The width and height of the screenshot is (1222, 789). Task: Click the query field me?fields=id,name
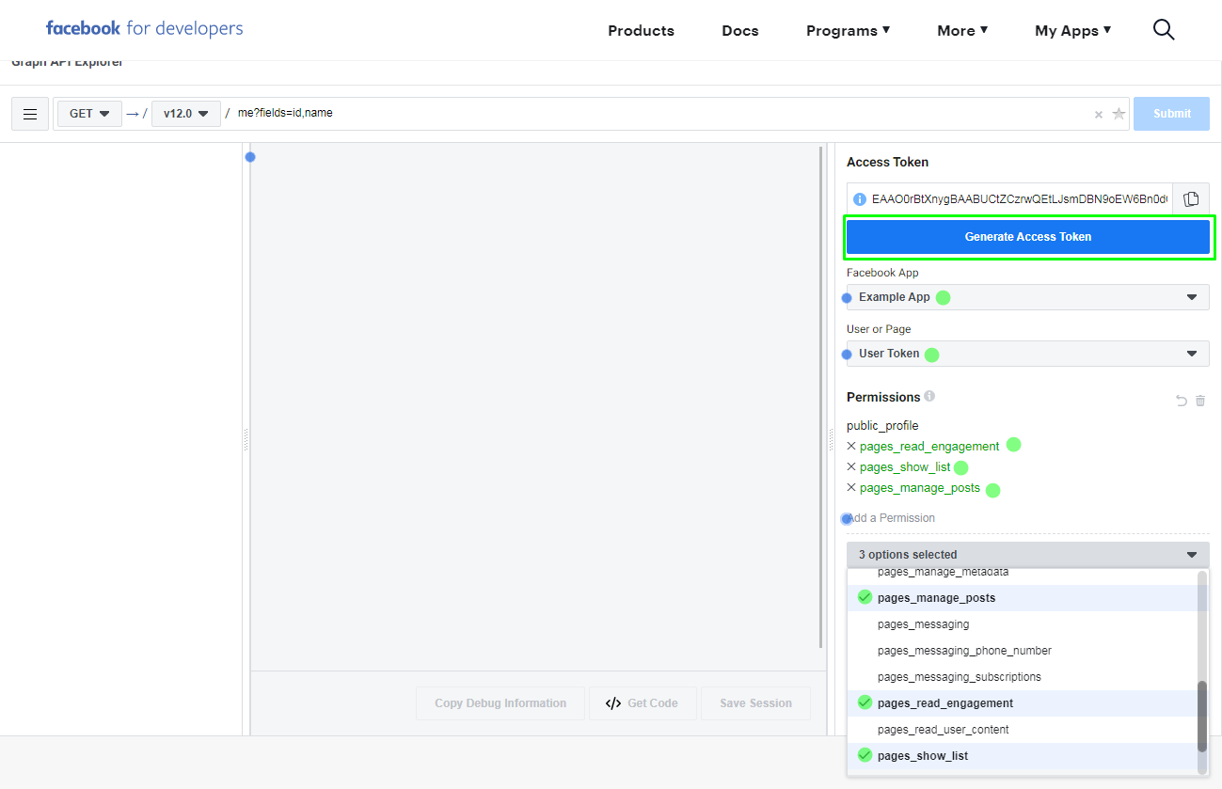coord(659,114)
